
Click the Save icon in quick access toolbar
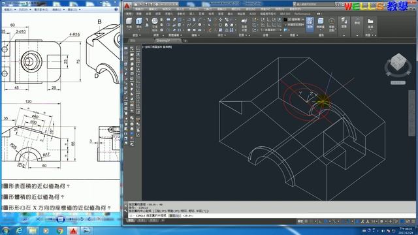146,5
